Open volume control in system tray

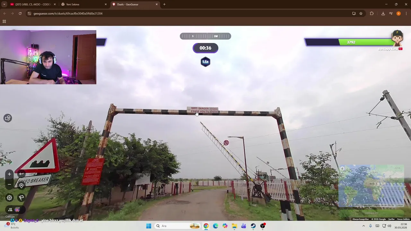click(389, 226)
